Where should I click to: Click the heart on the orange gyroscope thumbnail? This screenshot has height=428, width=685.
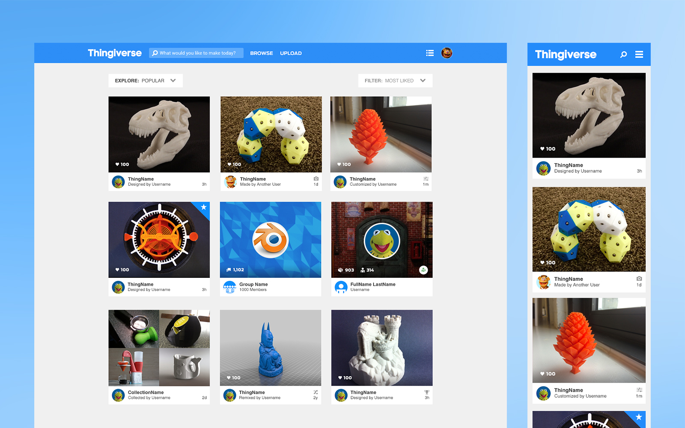pyautogui.click(x=117, y=270)
